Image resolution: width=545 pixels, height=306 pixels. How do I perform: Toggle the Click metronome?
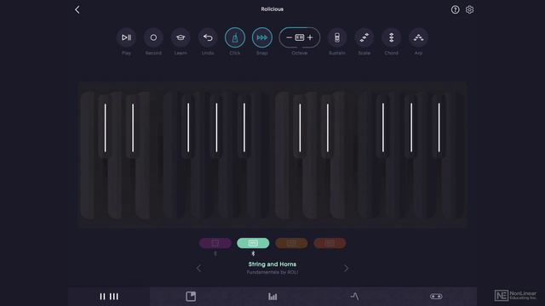click(235, 37)
